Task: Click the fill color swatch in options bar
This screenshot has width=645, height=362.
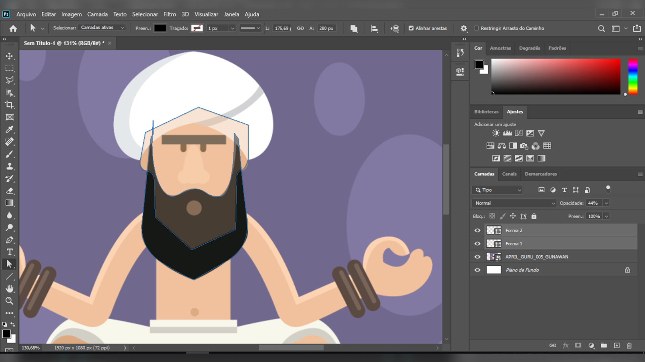Action: [160, 28]
